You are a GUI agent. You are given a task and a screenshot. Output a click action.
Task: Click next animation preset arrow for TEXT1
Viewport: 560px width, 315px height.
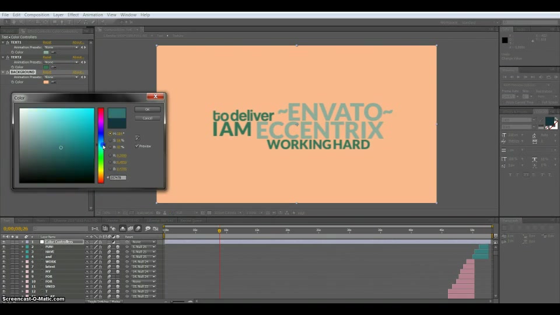click(85, 47)
